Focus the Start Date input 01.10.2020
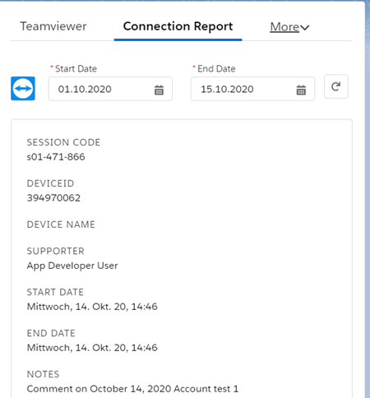The width and height of the screenshot is (370, 398). [x=110, y=89]
